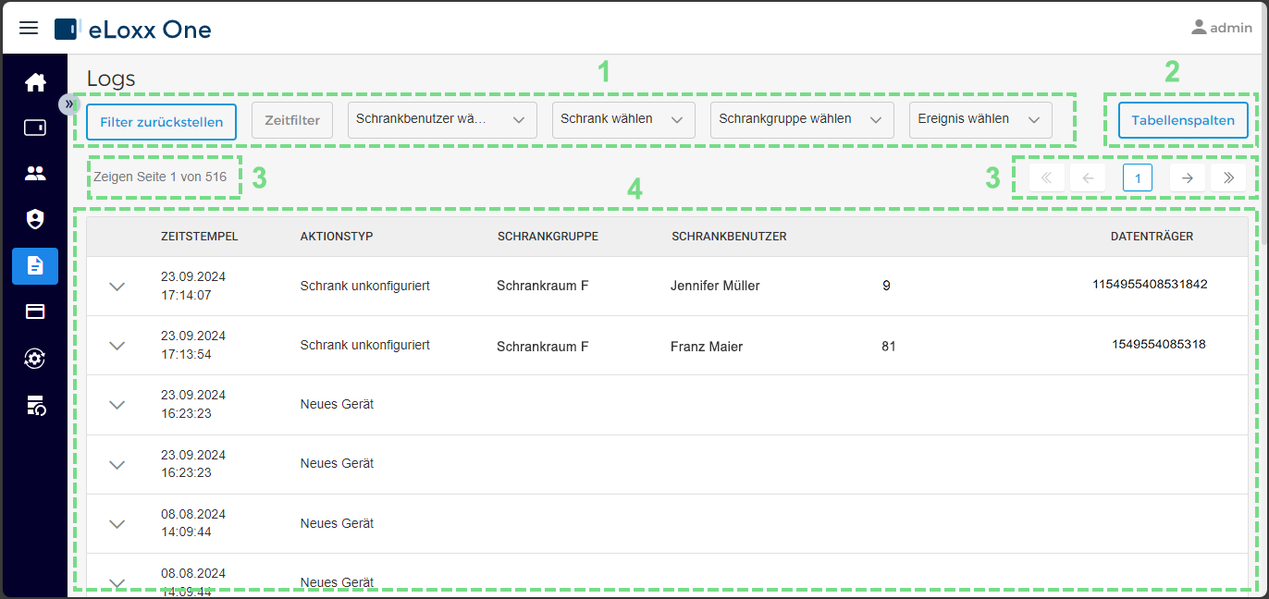Open the table refresh icon in sidebar
The image size is (1269, 599).
pos(35,404)
